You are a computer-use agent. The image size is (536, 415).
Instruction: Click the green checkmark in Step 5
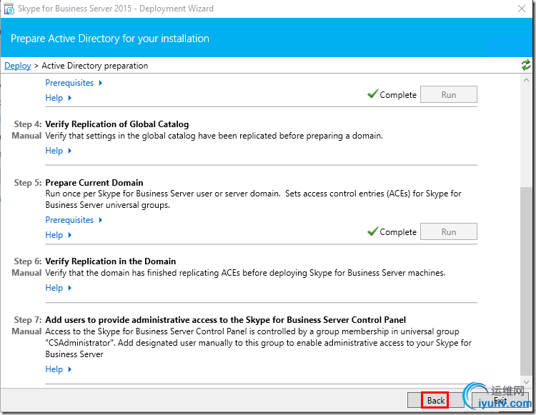point(372,231)
